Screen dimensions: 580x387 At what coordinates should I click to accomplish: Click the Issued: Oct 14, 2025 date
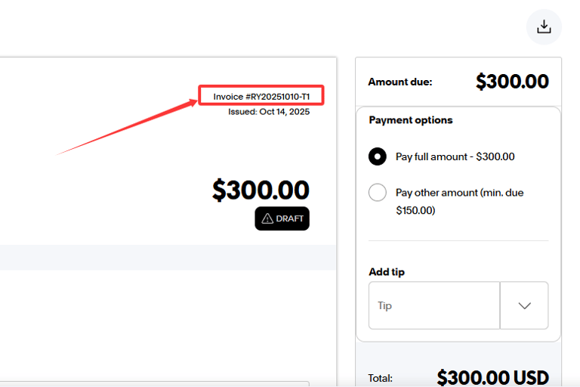269,112
